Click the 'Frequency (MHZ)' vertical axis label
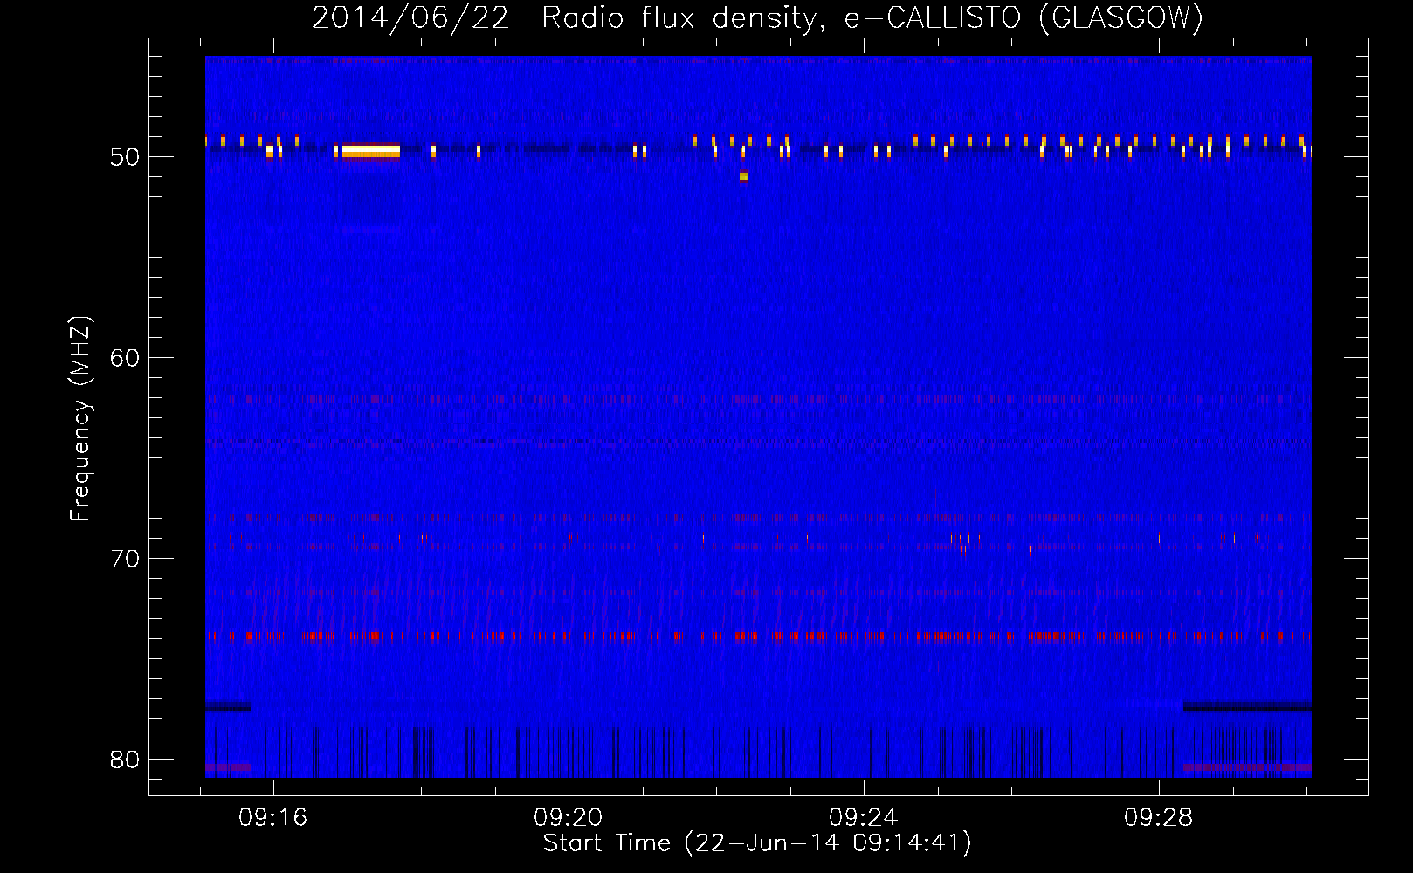Image resolution: width=1413 pixels, height=873 pixels. coord(79,419)
